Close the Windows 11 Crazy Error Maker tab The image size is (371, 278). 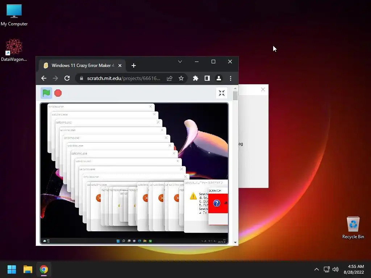click(x=120, y=66)
